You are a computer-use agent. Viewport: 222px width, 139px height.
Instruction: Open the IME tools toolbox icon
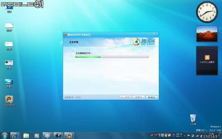click(x=169, y=135)
